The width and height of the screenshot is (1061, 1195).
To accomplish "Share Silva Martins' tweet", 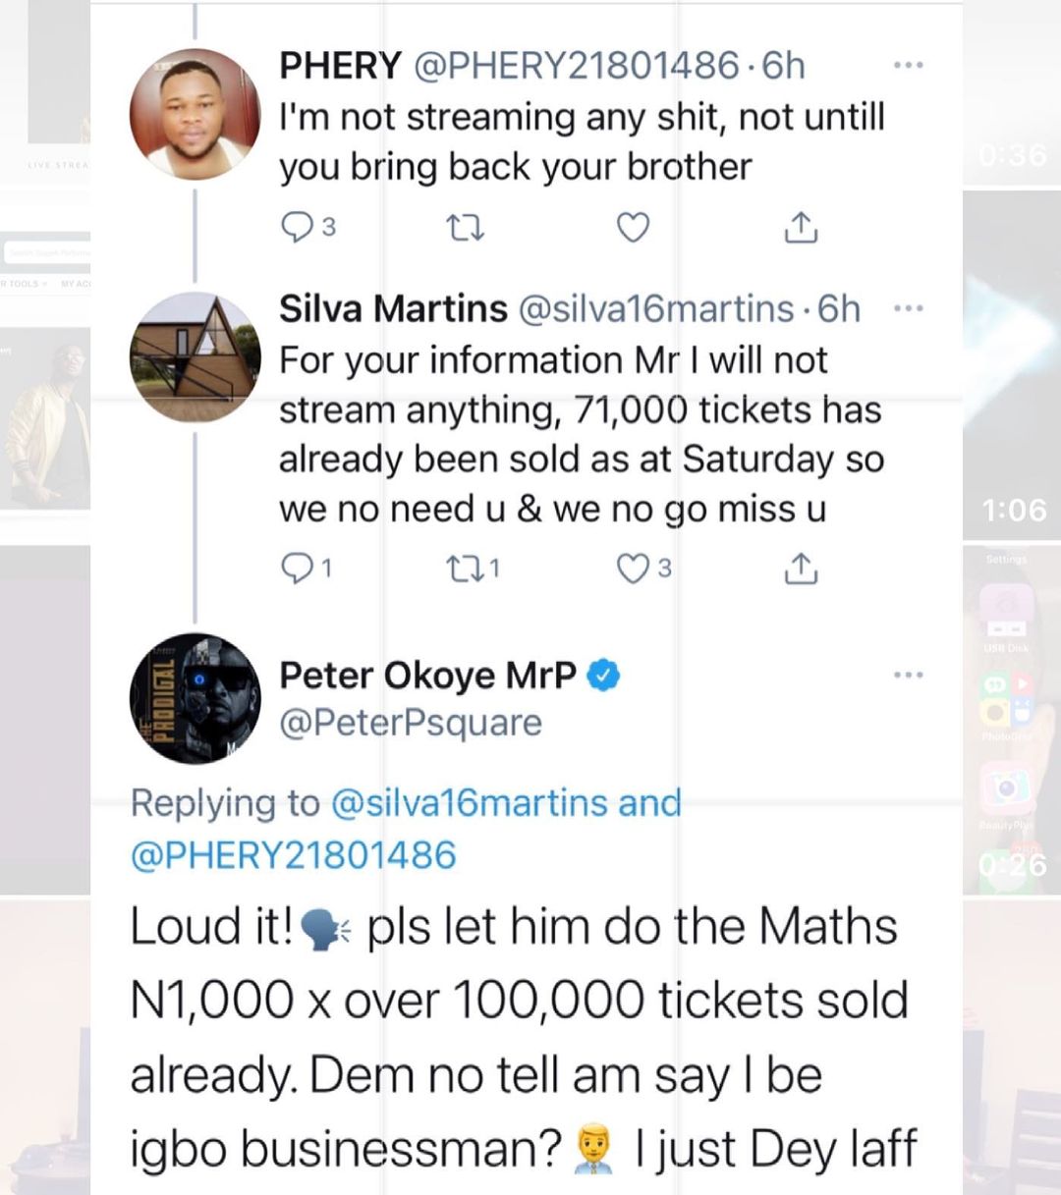I will coord(801,568).
